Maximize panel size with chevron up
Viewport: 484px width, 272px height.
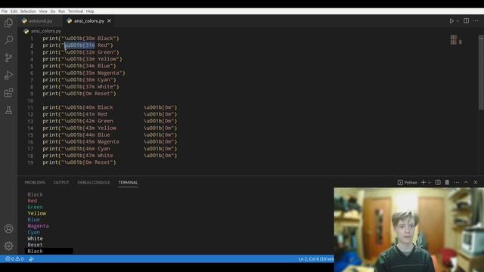coord(466,183)
